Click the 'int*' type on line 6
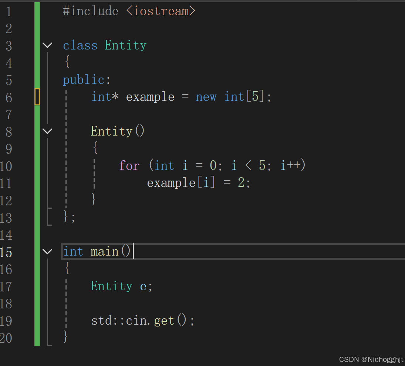Image resolution: width=405 pixels, height=366 pixels. 105,97
